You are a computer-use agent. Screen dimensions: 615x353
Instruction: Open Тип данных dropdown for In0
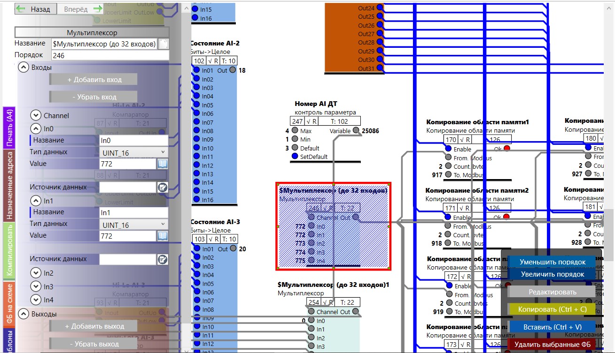[134, 152]
